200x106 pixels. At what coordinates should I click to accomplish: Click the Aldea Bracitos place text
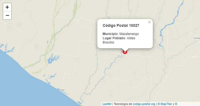(x=119, y=40)
